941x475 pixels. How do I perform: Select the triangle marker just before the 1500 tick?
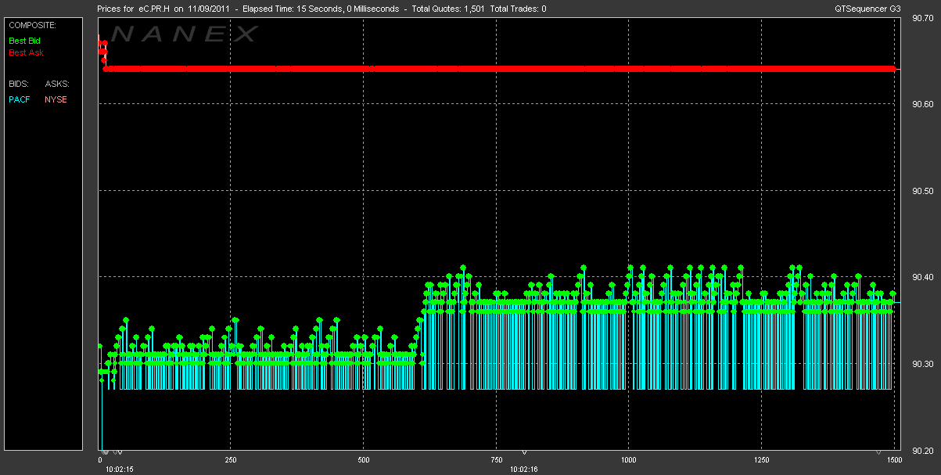point(879,452)
